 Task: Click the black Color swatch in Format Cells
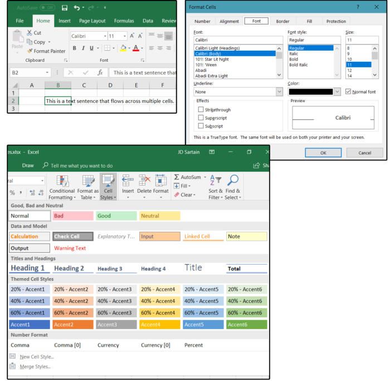pos(311,92)
